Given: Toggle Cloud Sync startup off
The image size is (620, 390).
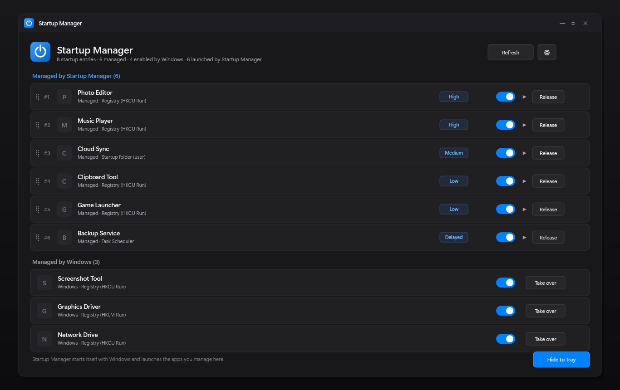Looking at the screenshot, I should click(506, 153).
